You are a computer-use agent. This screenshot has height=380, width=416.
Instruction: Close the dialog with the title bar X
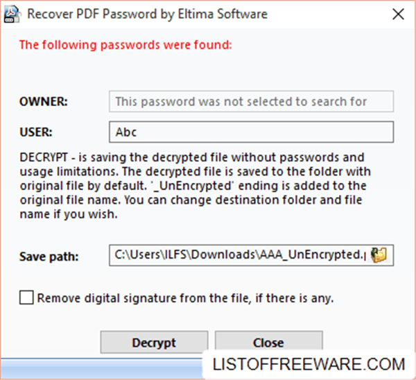[x=397, y=14]
